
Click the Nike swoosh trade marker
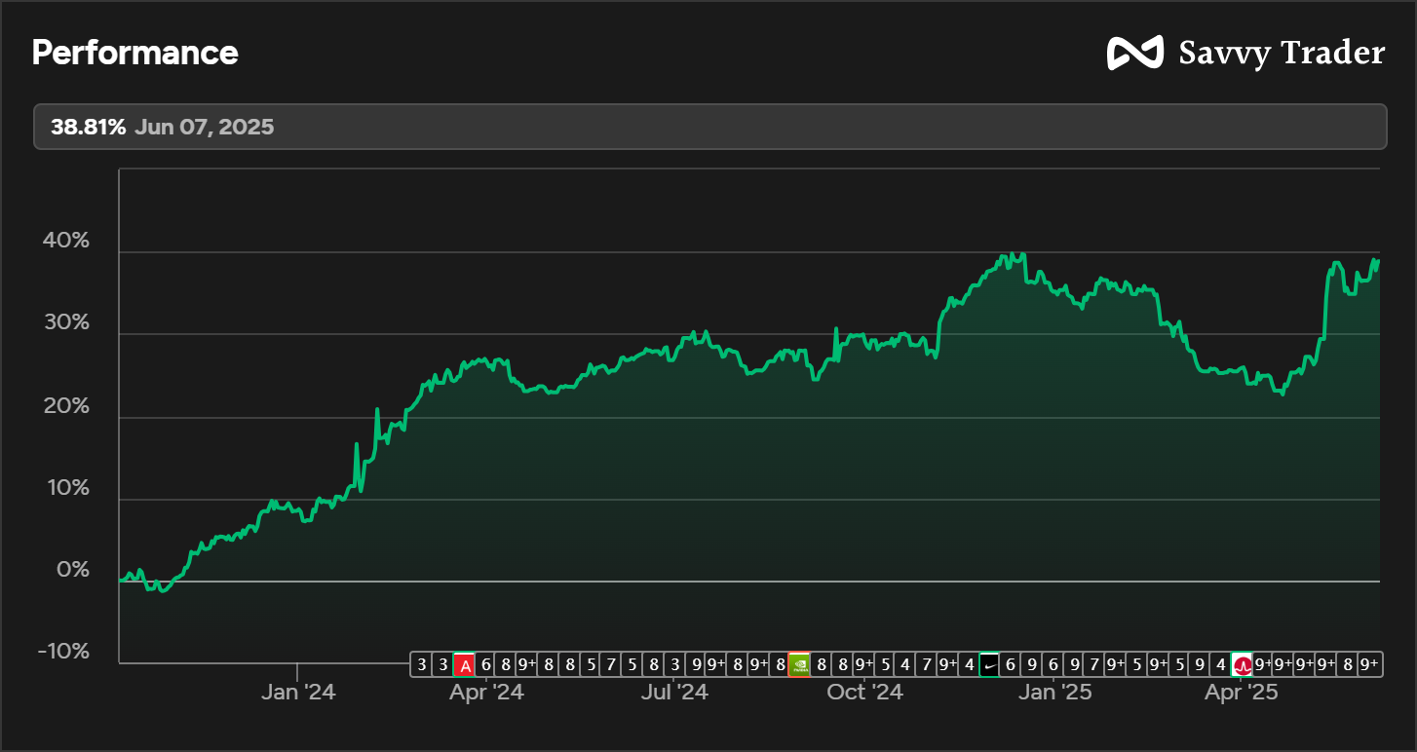coord(989,665)
